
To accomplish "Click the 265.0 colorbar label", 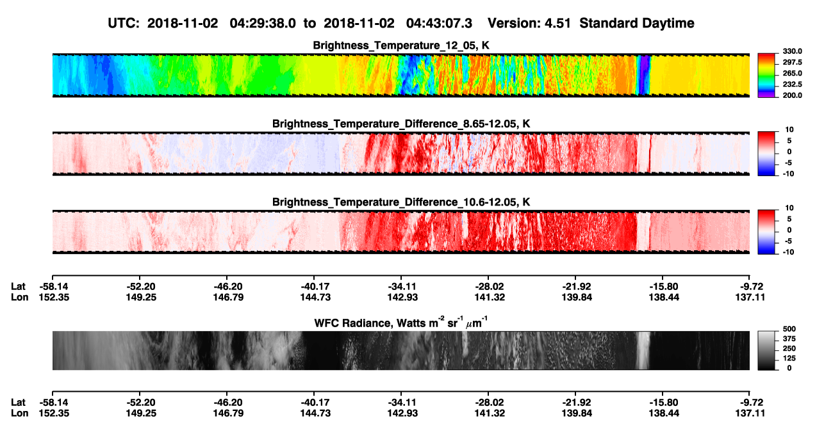I will pyautogui.click(x=793, y=74).
